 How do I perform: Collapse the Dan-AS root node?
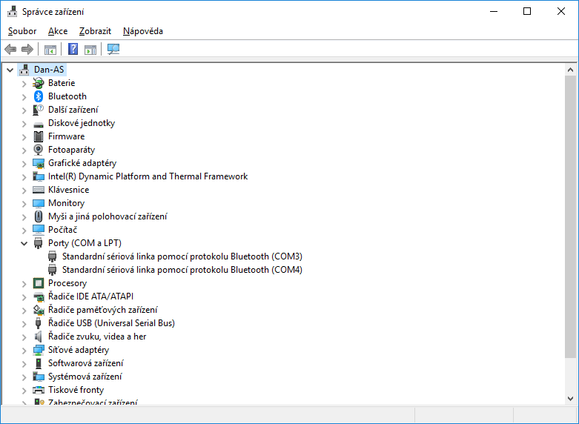(10, 70)
